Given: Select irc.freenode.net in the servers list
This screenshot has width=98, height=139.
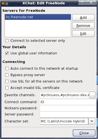Looking at the screenshot, I should (38, 17).
